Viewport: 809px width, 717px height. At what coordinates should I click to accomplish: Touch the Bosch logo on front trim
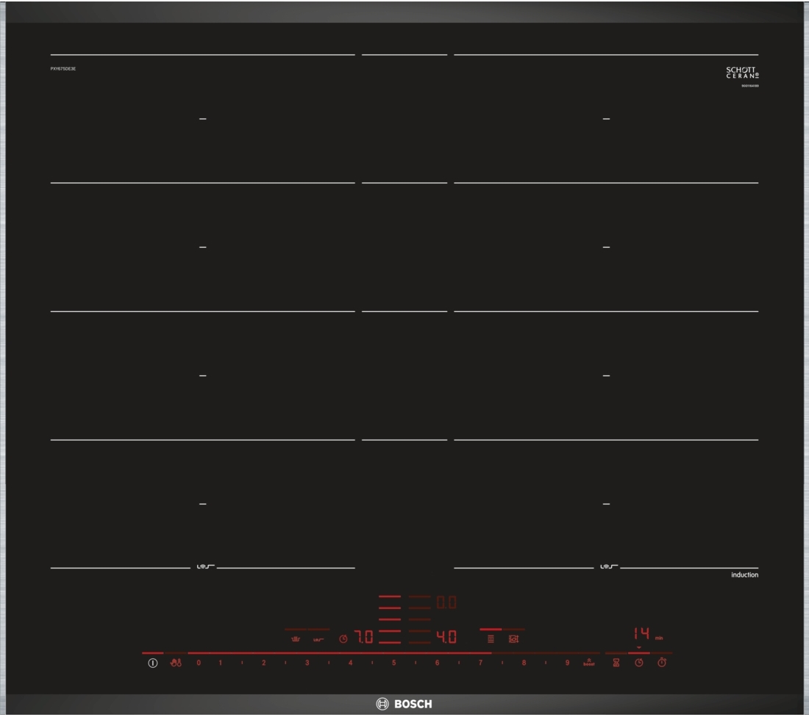(x=404, y=704)
